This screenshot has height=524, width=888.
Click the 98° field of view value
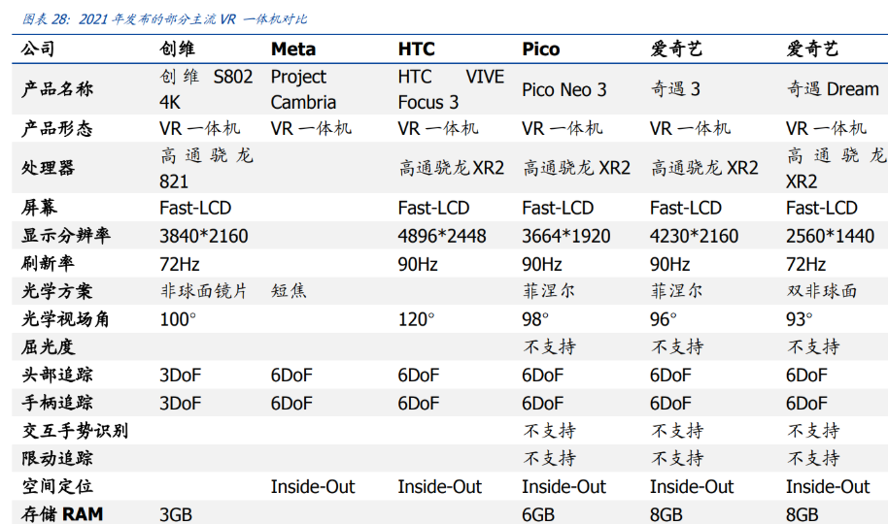click(x=535, y=319)
